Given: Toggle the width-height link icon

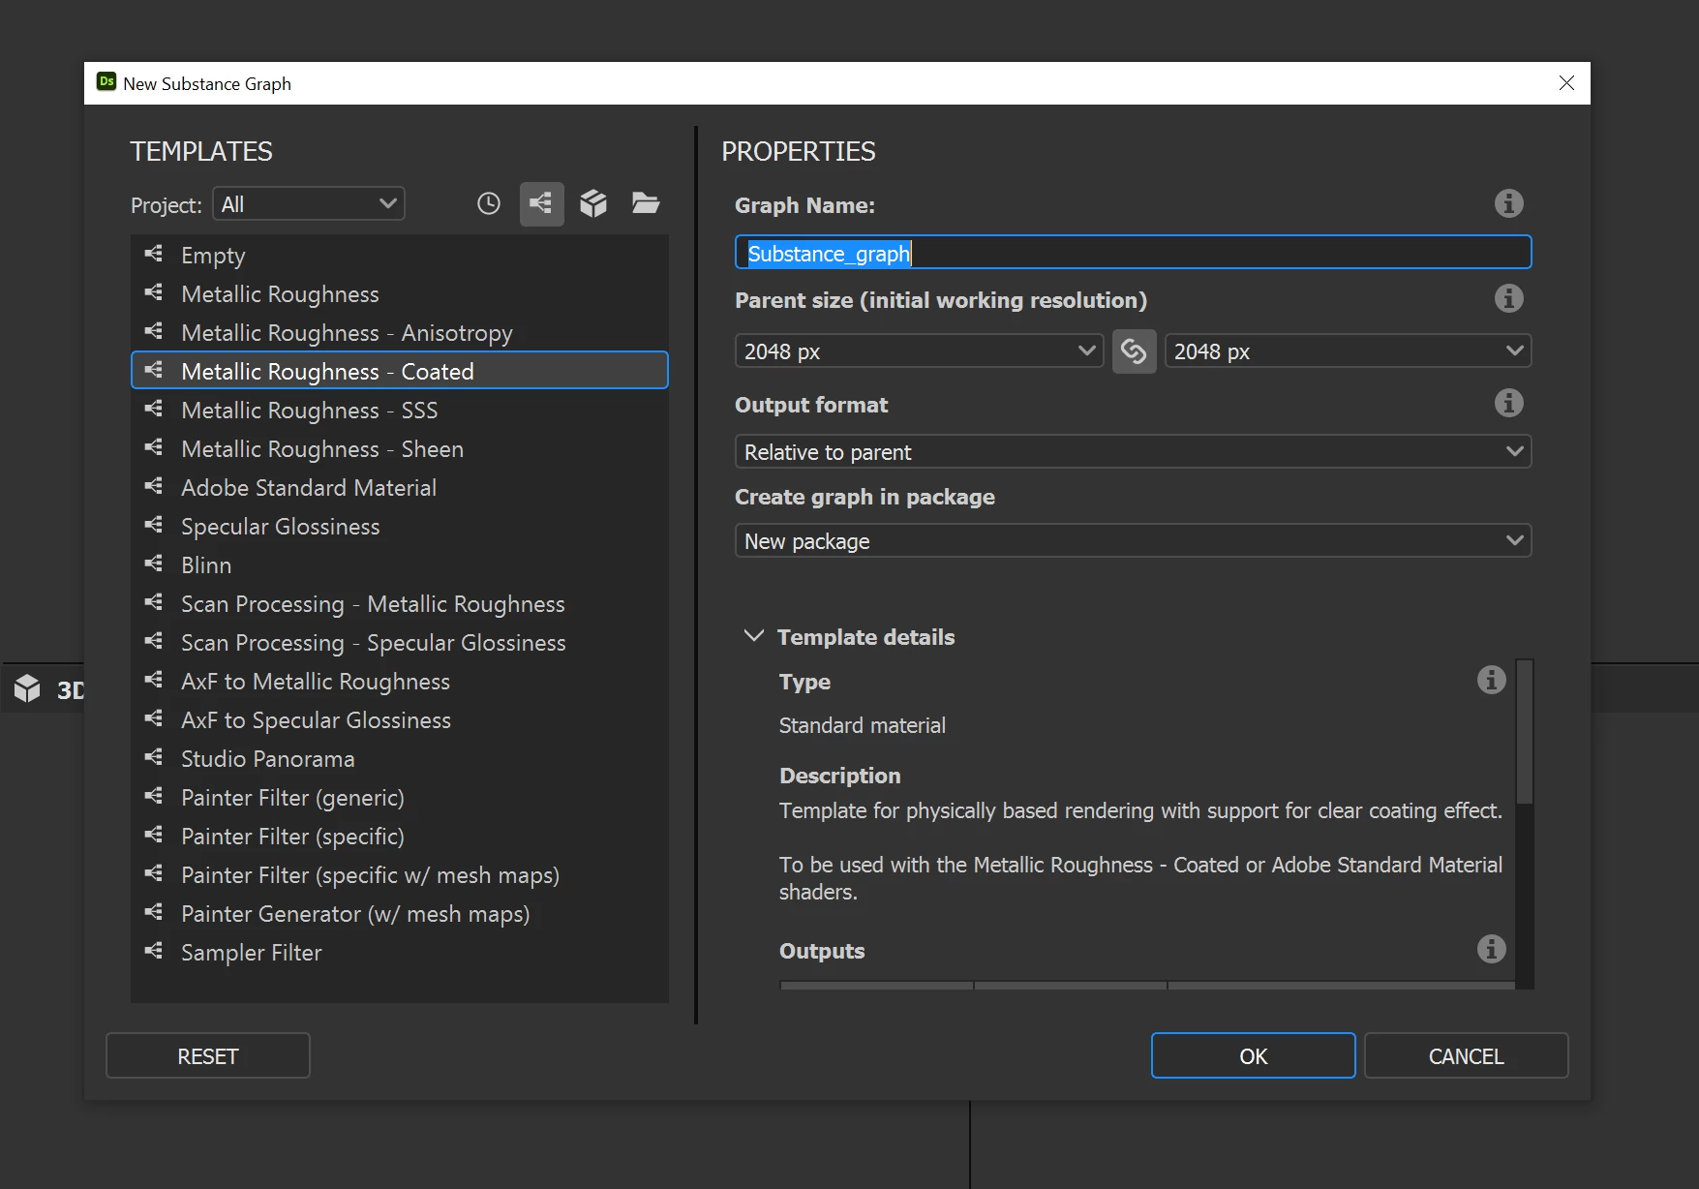Looking at the screenshot, I should coord(1134,351).
